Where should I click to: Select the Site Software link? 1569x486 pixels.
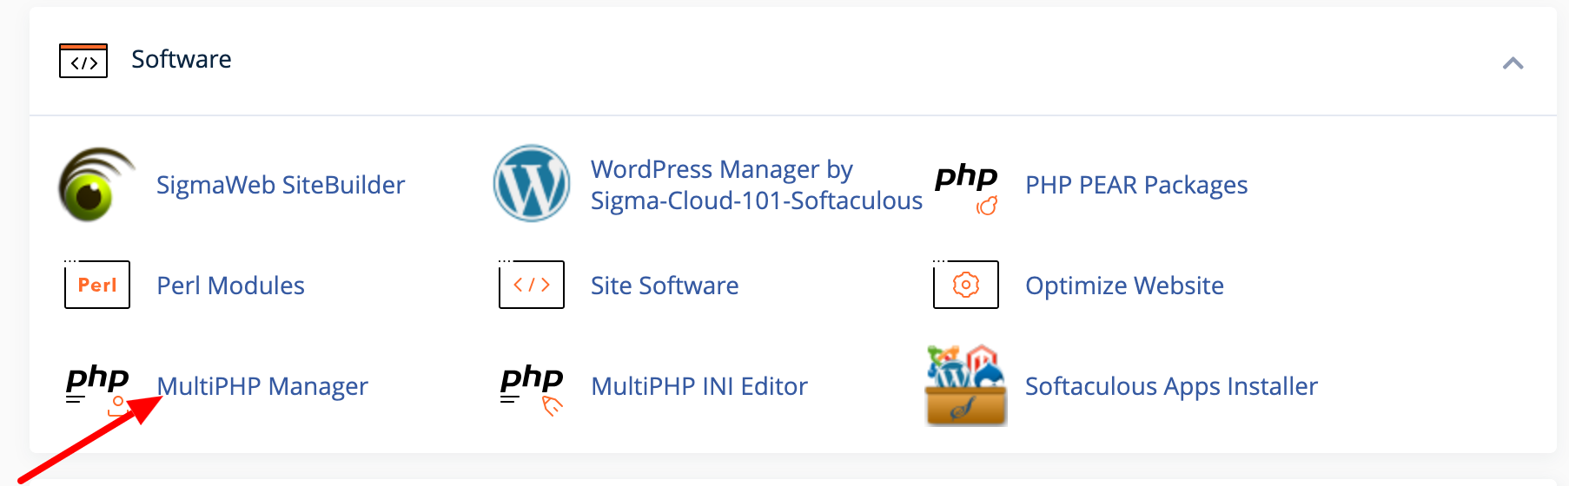click(665, 286)
